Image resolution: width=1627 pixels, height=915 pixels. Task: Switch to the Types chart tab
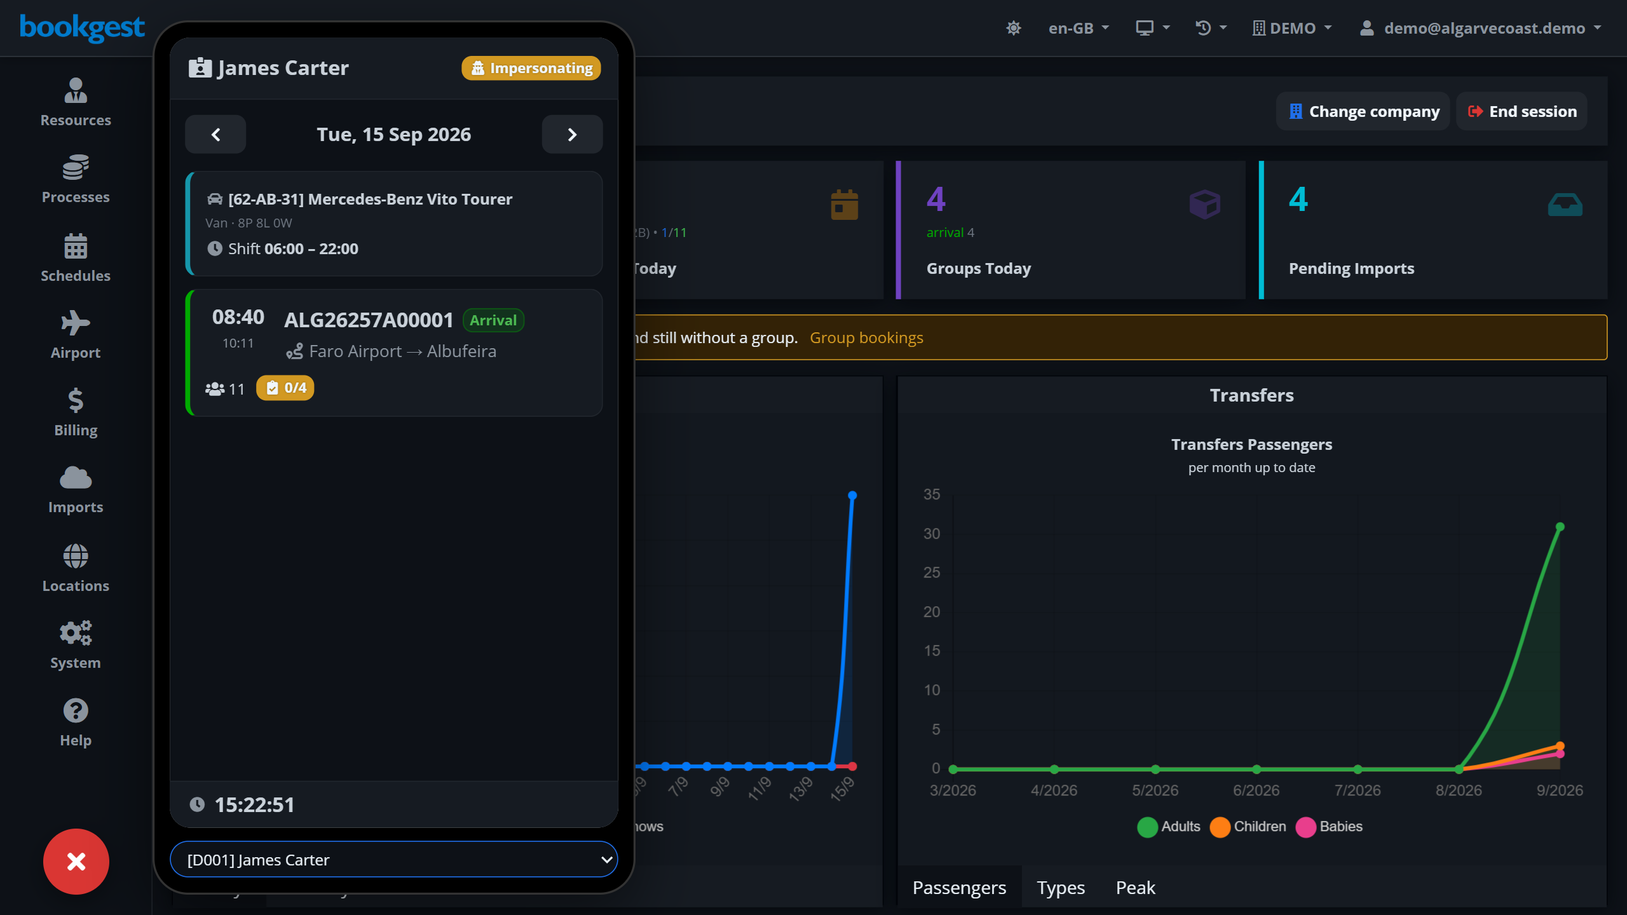point(1061,887)
